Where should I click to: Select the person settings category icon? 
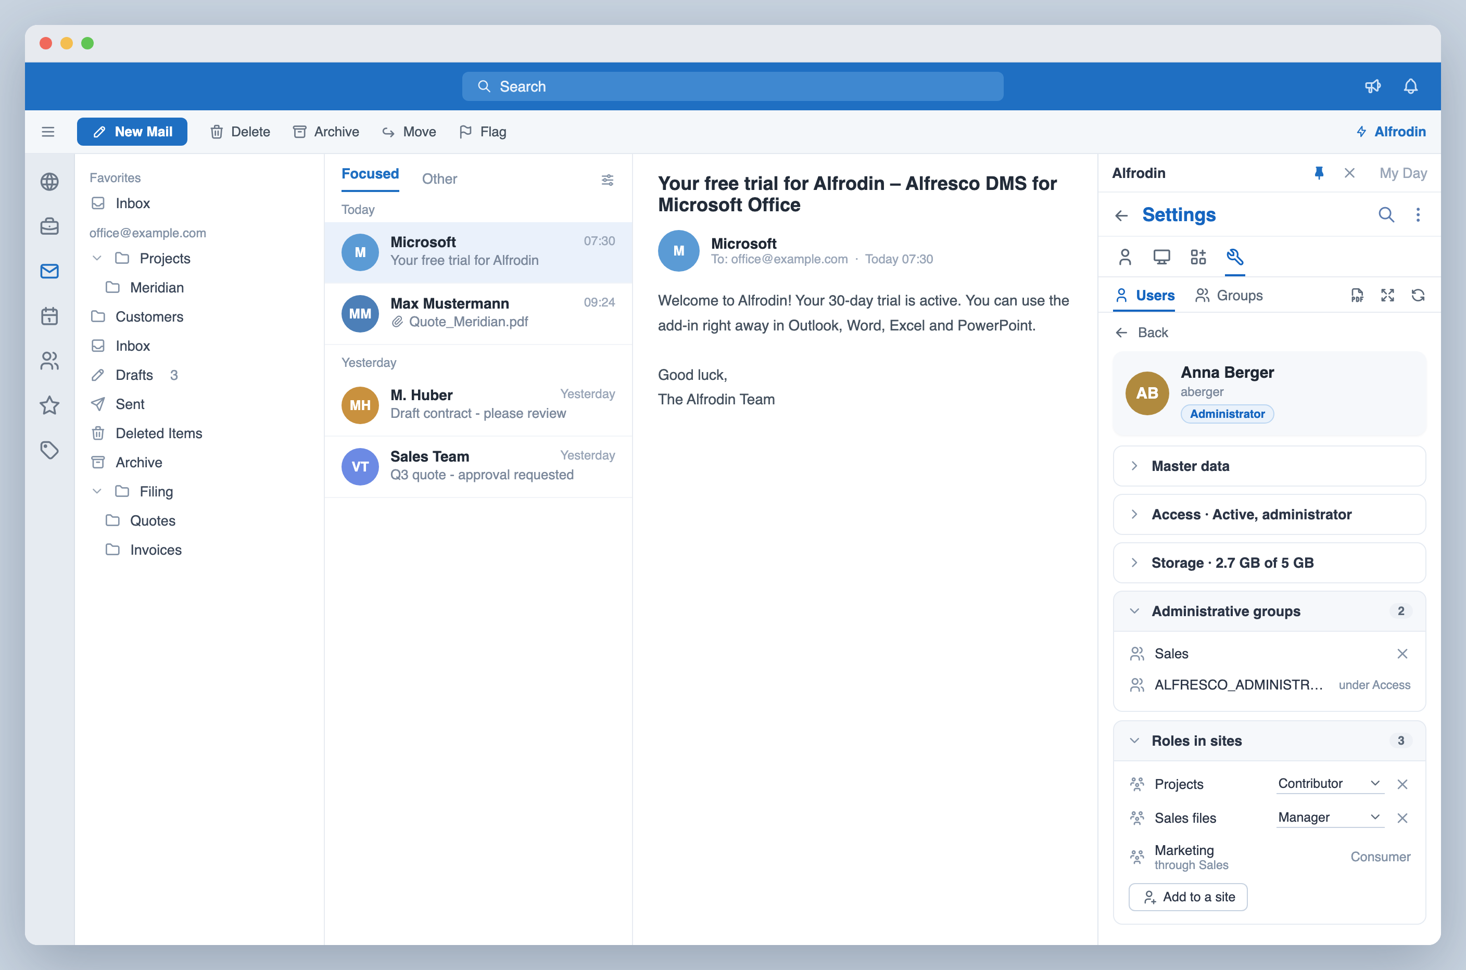click(1125, 257)
